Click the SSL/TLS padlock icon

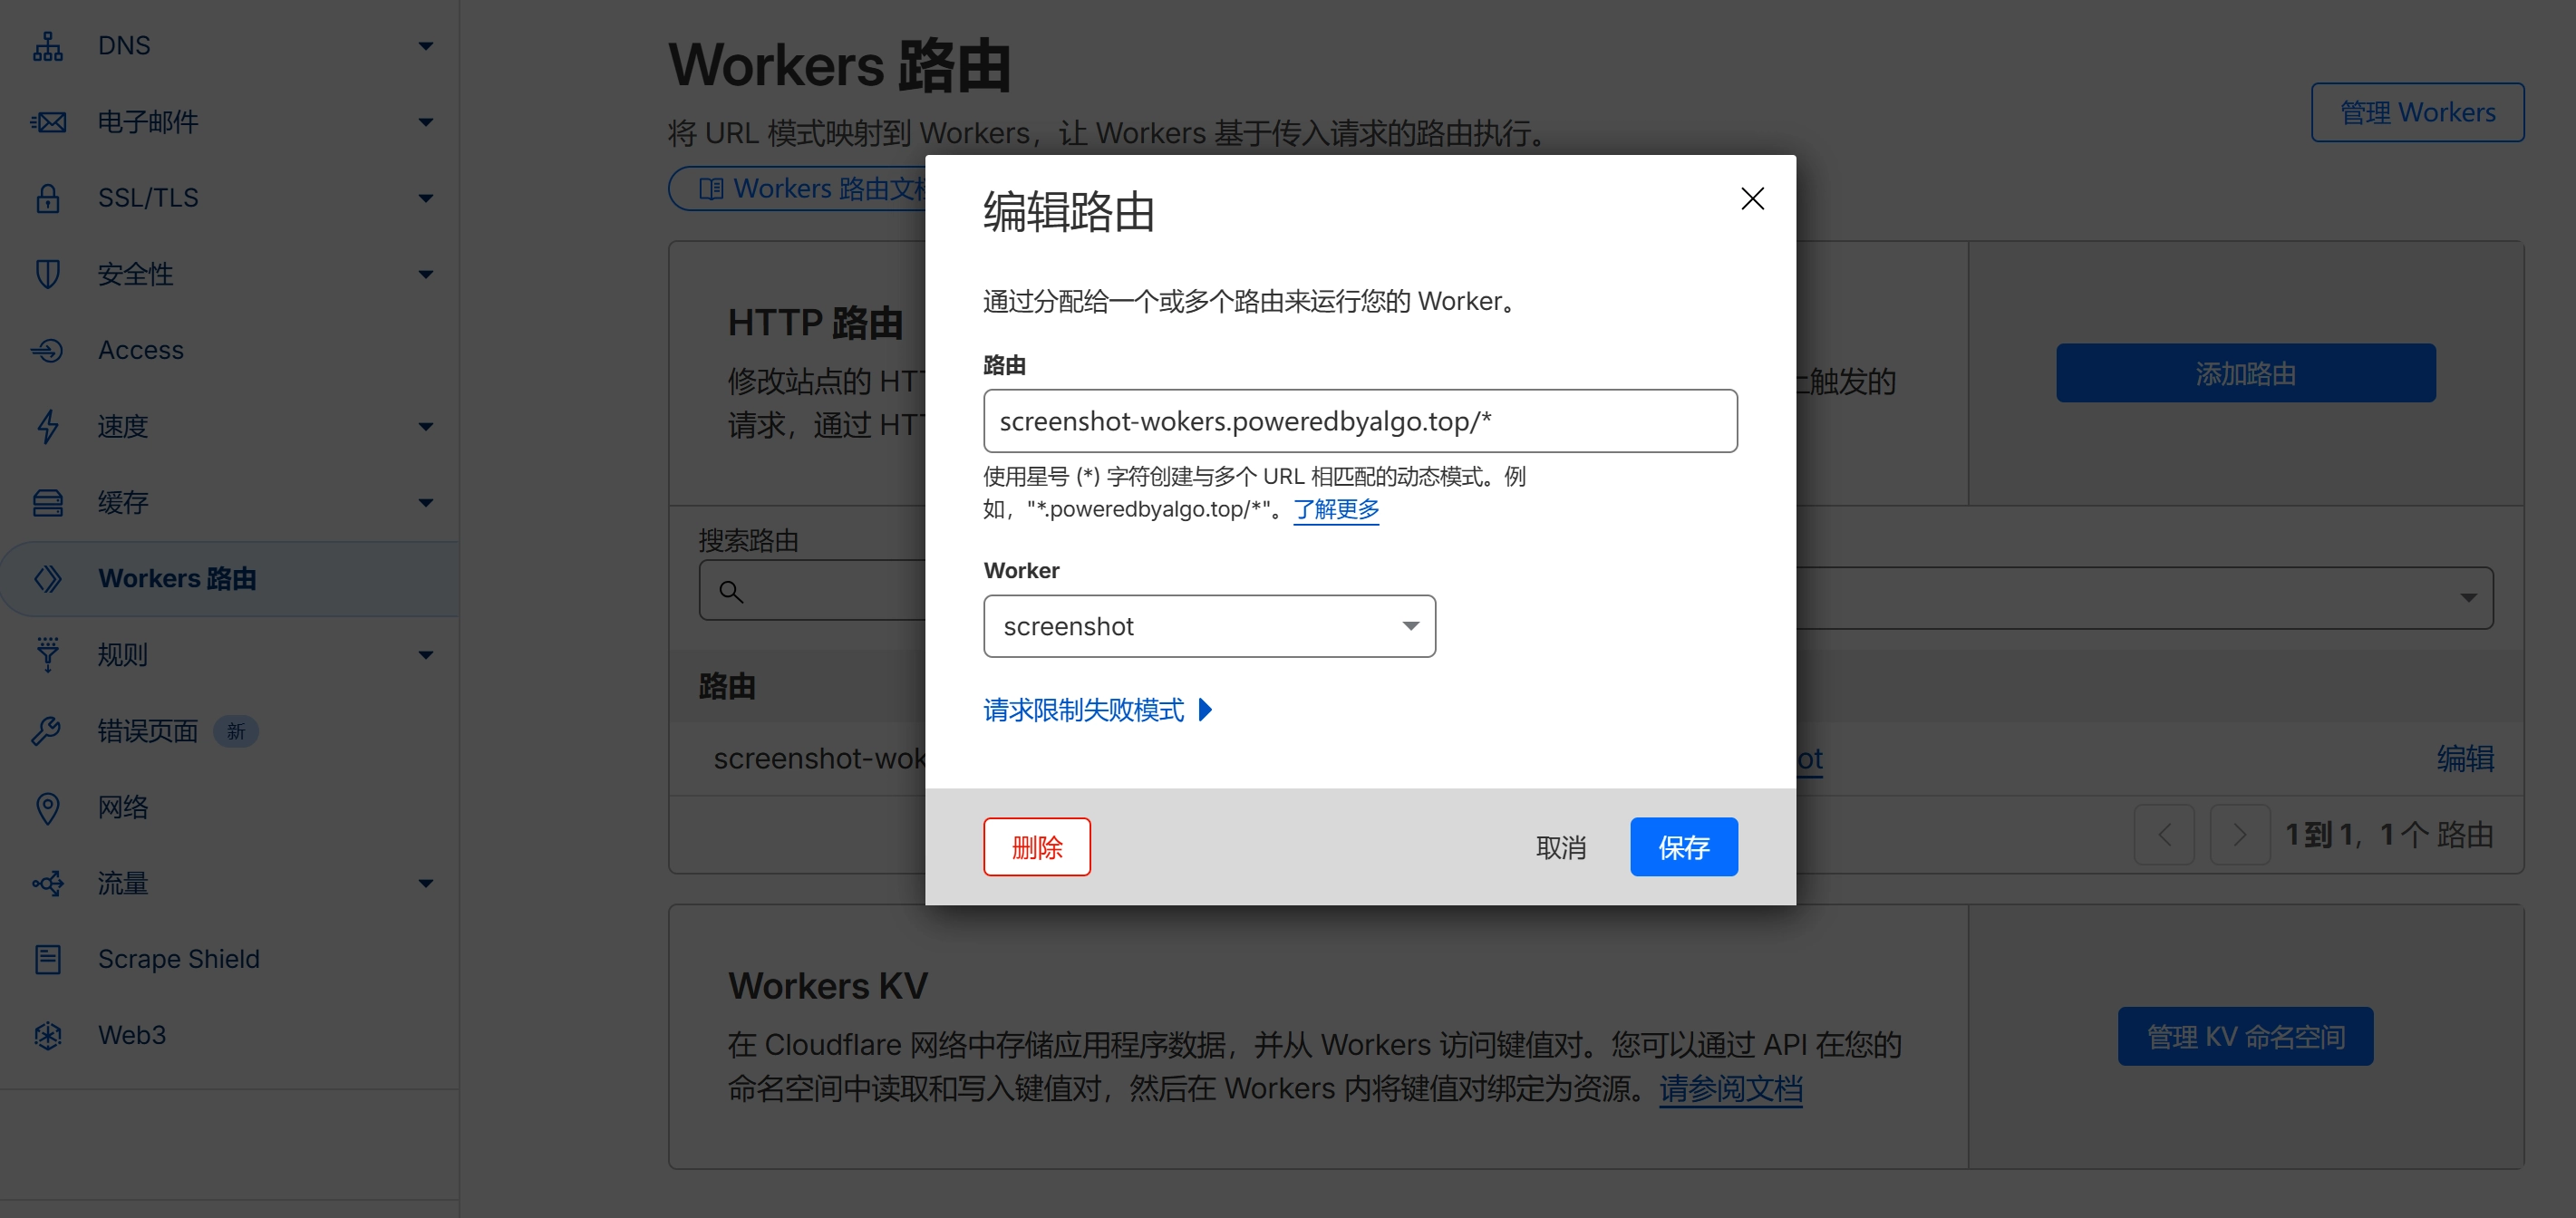pyautogui.click(x=48, y=198)
